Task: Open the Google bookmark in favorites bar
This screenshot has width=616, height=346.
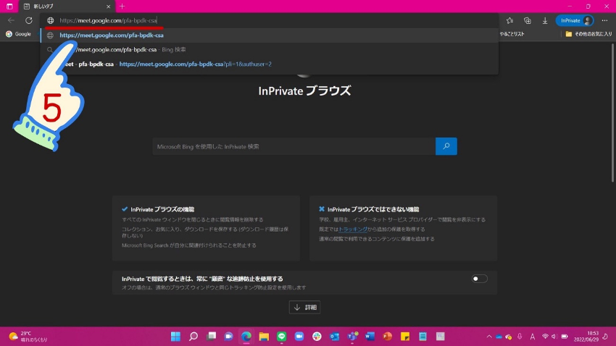Action: coord(18,34)
